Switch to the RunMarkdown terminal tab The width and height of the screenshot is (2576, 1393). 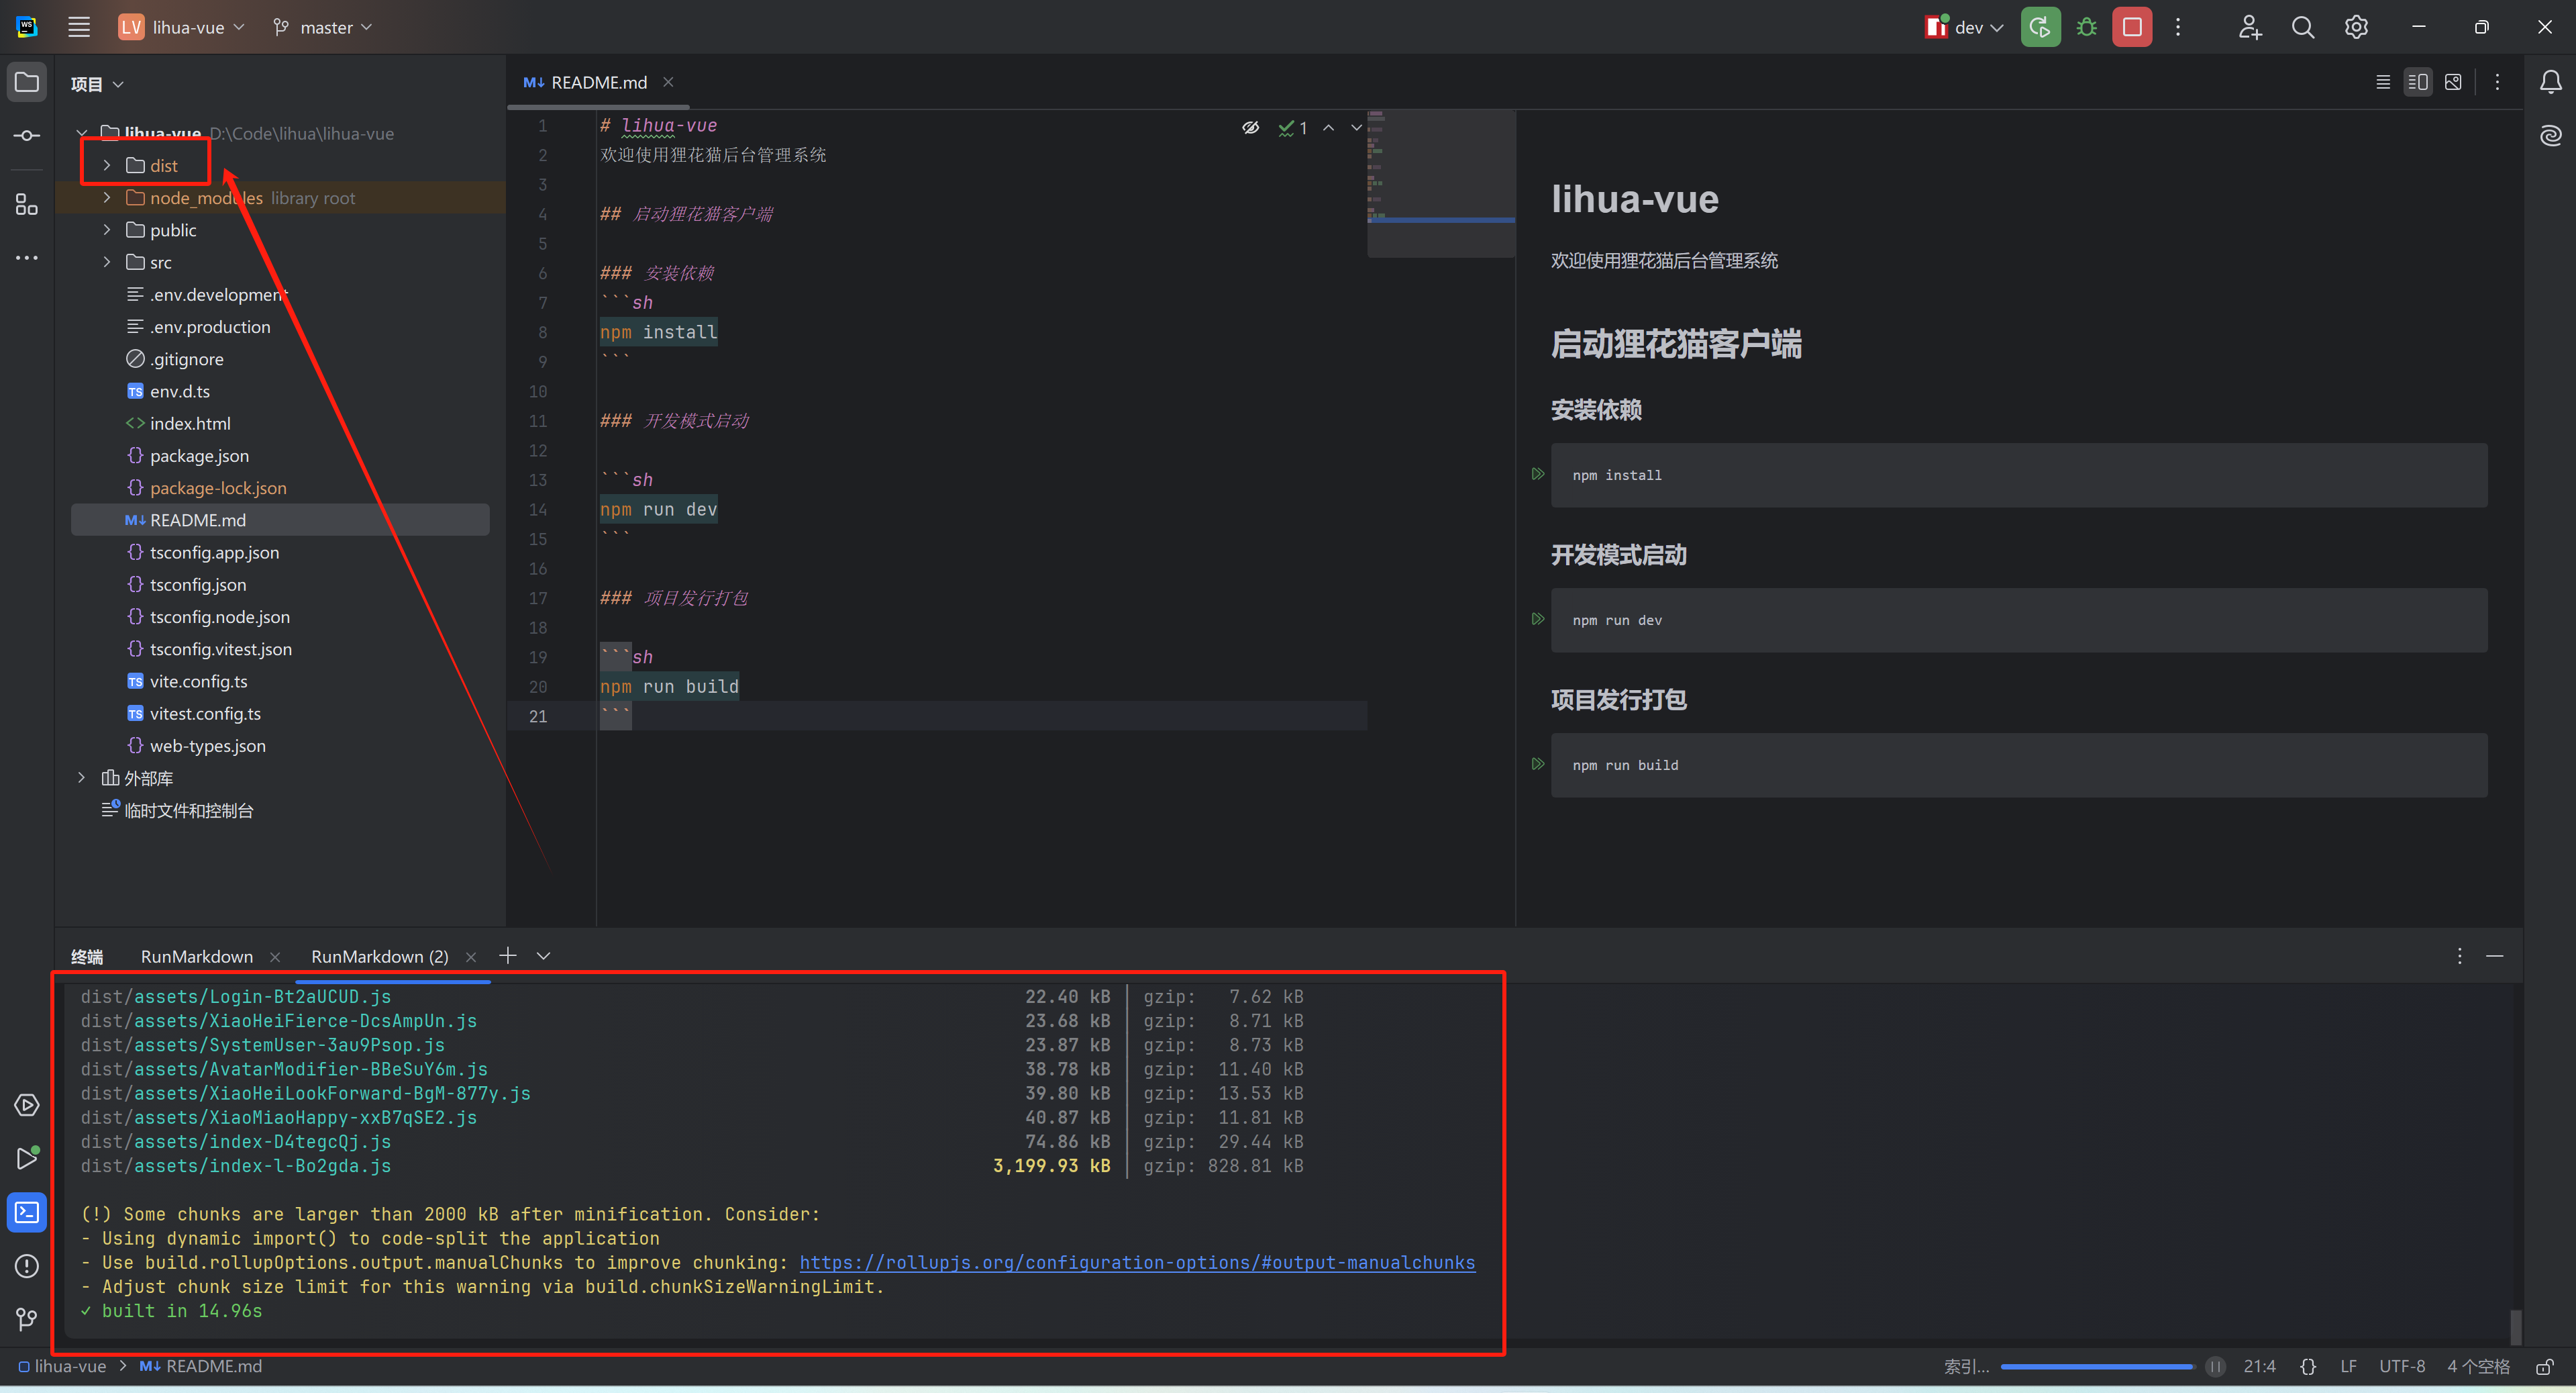pyautogui.click(x=197, y=957)
